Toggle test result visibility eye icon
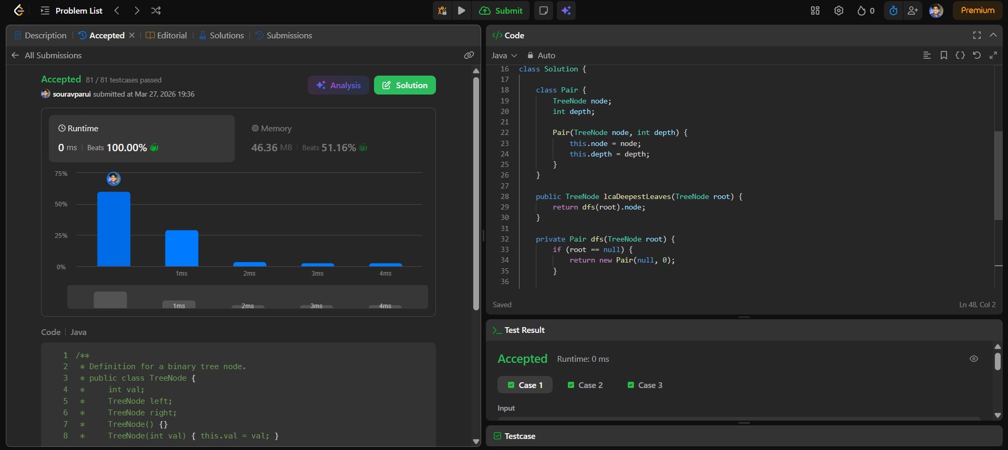 pos(973,359)
